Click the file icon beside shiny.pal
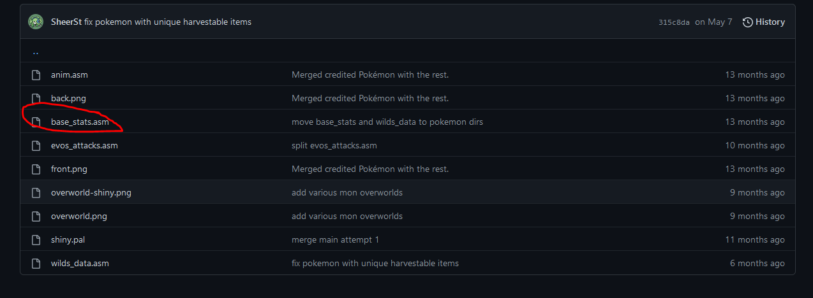Screen dimensions: 813x298 [36, 239]
